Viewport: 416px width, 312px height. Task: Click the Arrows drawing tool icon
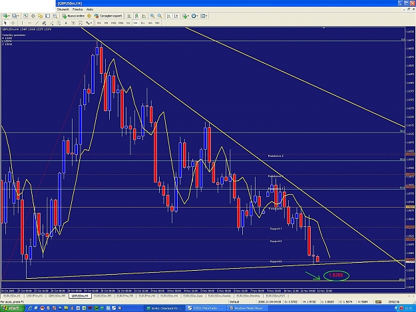87,23
